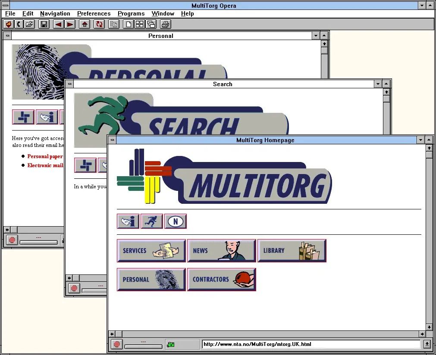This screenshot has width=436, height=355.
Task: Open the Services page button
Action: pos(151,251)
